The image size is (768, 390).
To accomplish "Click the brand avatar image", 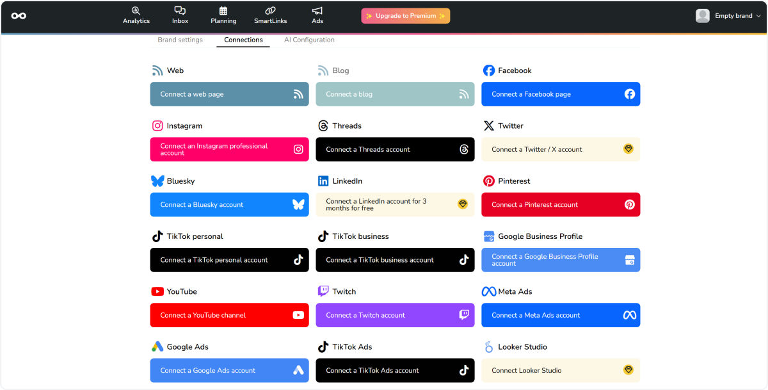I will coord(703,16).
